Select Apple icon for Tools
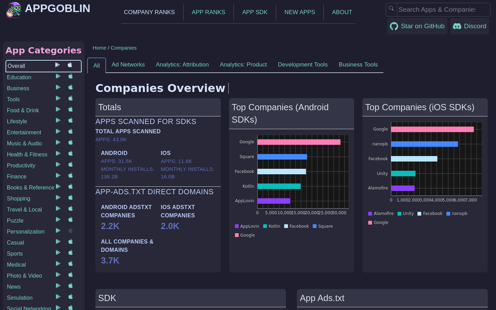 click(x=71, y=98)
